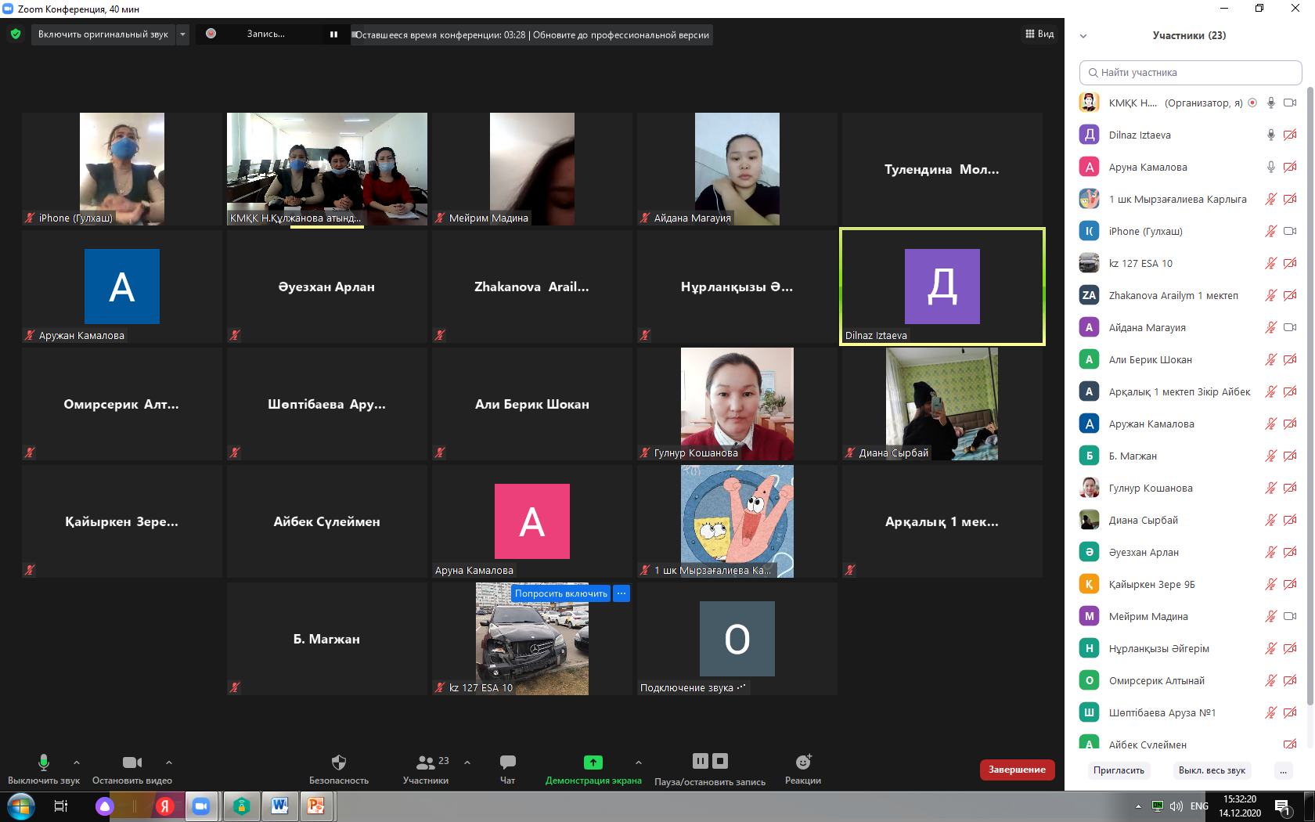Screen dimensions: 1315x822
Task: Click the Найти участника search field
Action: [x=1190, y=73]
